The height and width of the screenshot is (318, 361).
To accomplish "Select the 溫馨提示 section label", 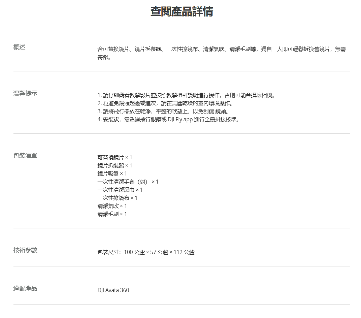I will coord(25,93).
